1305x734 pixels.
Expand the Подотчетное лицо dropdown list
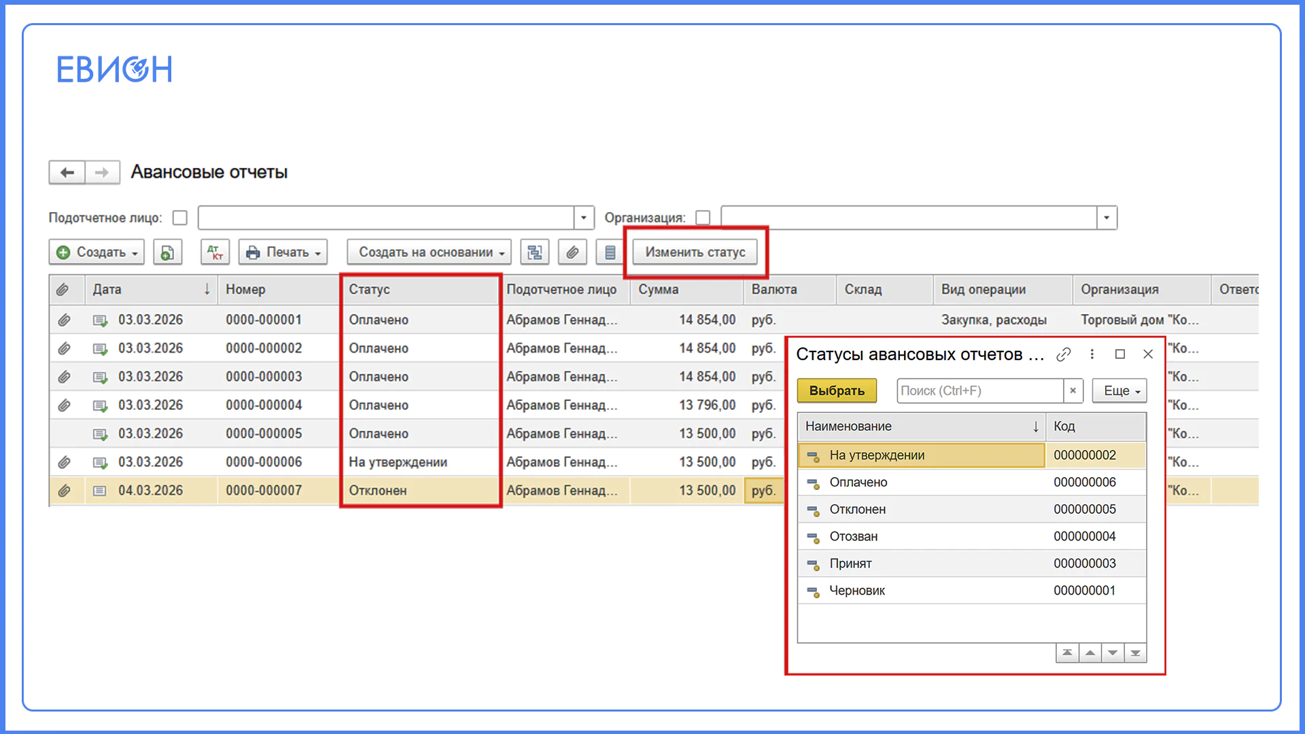584,217
